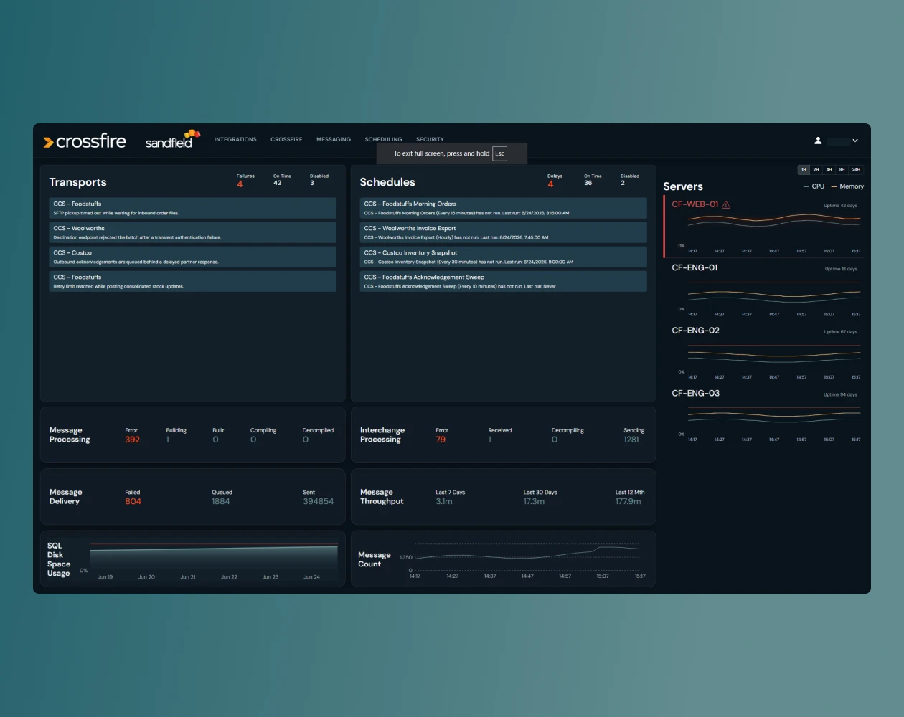Select the 1H time range

804,170
